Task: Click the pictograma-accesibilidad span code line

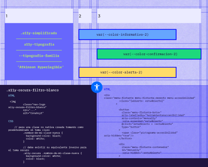Action: [150, 133]
